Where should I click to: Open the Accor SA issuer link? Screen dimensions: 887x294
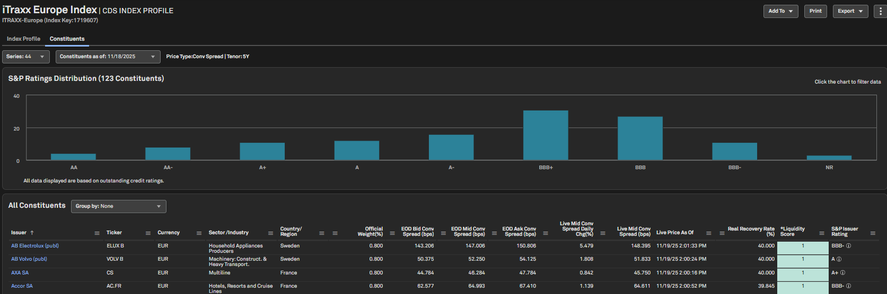(22, 286)
